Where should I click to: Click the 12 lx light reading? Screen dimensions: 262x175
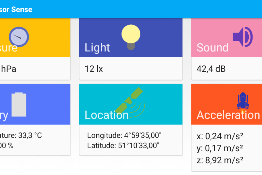pyautogui.click(x=94, y=69)
